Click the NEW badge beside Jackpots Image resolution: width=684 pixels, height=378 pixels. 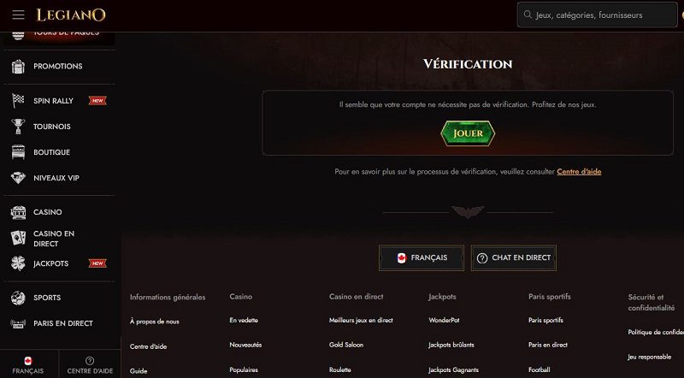coord(97,263)
